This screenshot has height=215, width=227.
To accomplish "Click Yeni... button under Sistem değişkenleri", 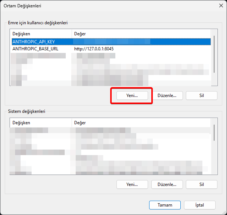I will (x=132, y=184).
